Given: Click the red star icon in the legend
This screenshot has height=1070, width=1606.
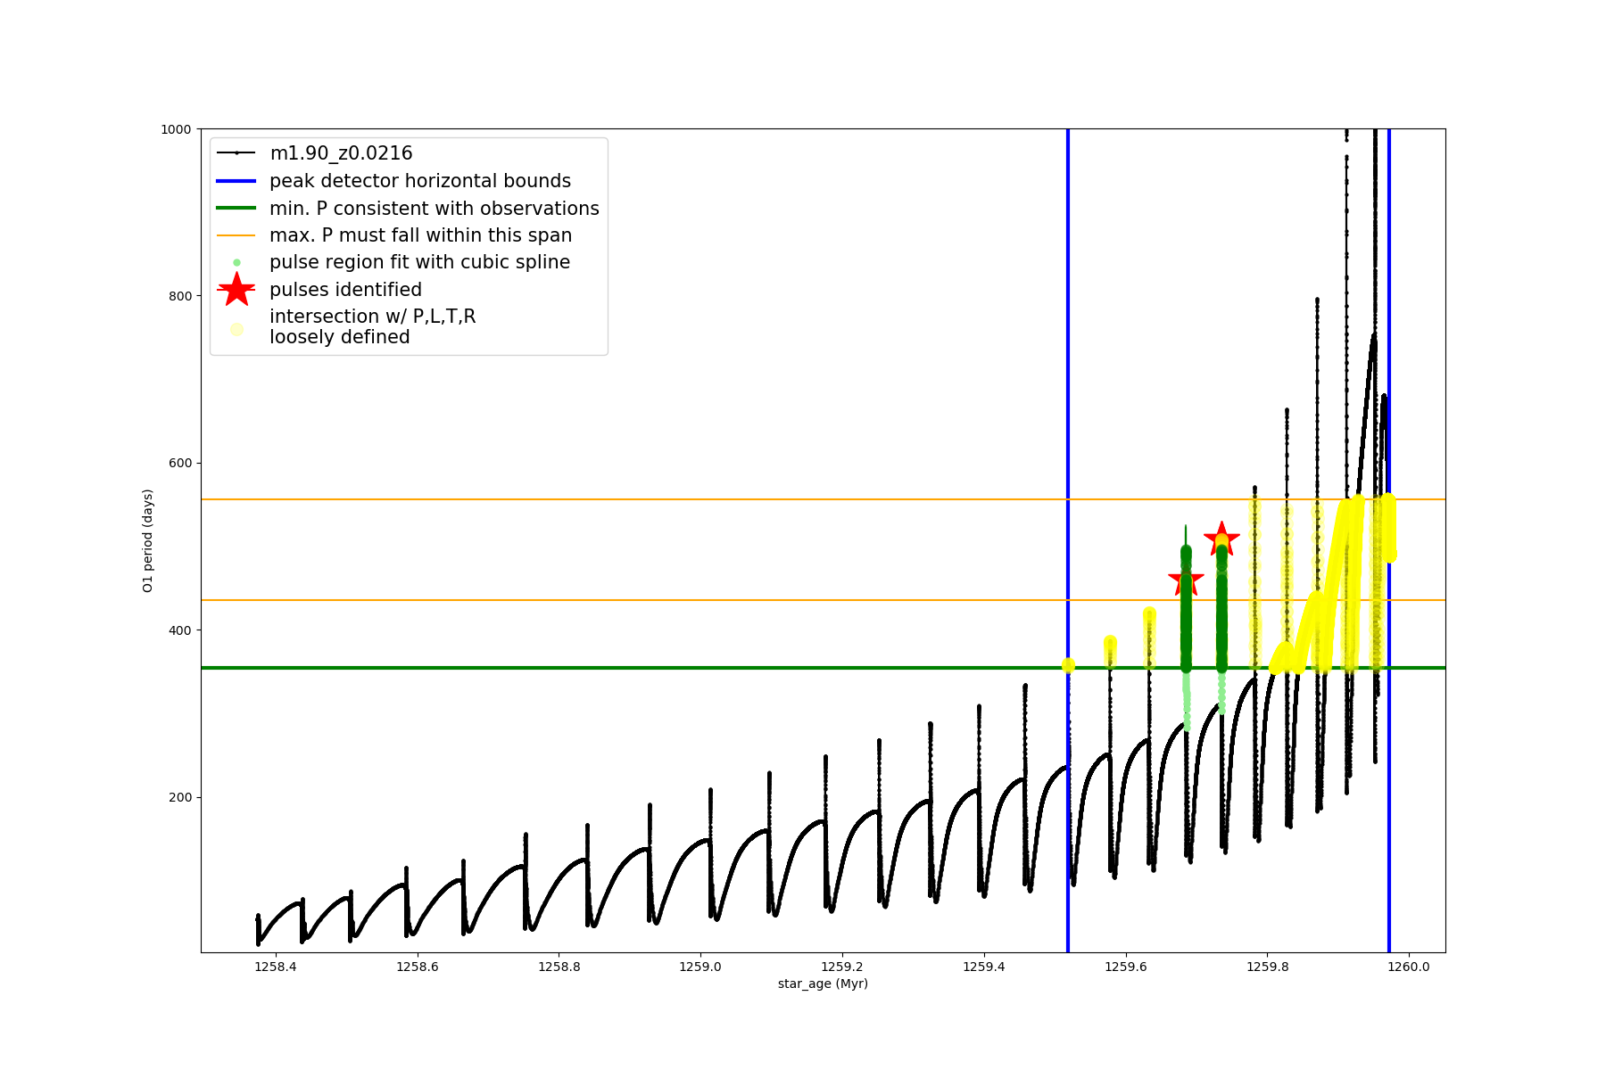Looking at the screenshot, I should point(236,290).
